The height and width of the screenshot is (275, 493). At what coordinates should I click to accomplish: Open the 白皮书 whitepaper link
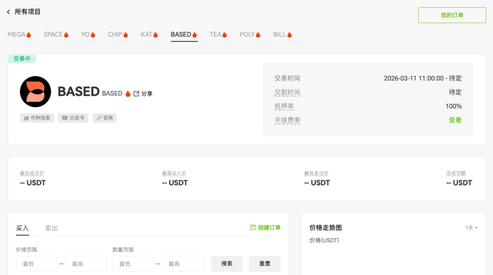pos(73,118)
